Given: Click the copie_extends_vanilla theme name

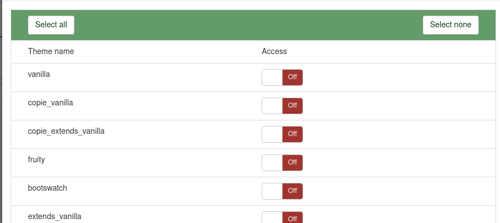Looking at the screenshot, I should pyautogui.click(x=66, y=131).
